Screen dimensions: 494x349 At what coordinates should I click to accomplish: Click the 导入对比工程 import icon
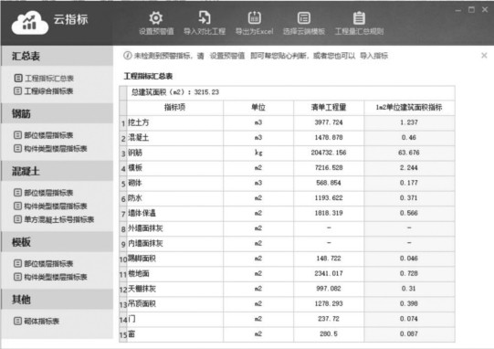(205, 17)
